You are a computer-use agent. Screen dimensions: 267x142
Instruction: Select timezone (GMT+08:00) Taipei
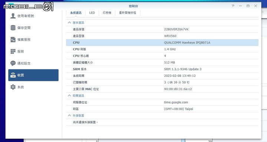178,109
